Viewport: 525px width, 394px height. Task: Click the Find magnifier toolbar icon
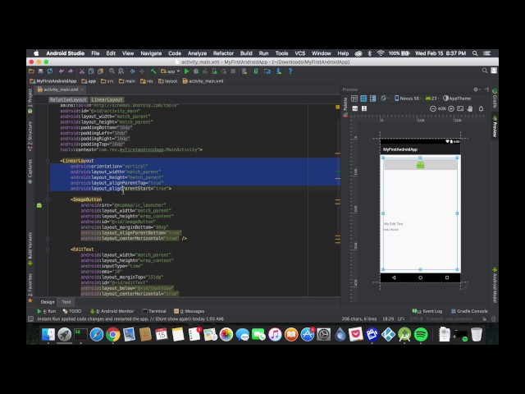click(x=112, y=71)
